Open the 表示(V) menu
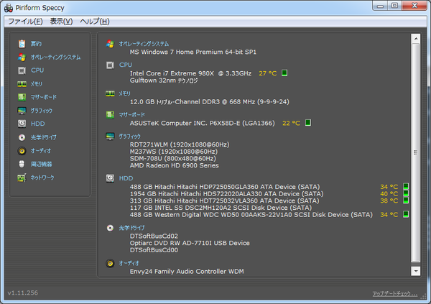431x304 pixels. 61,22
